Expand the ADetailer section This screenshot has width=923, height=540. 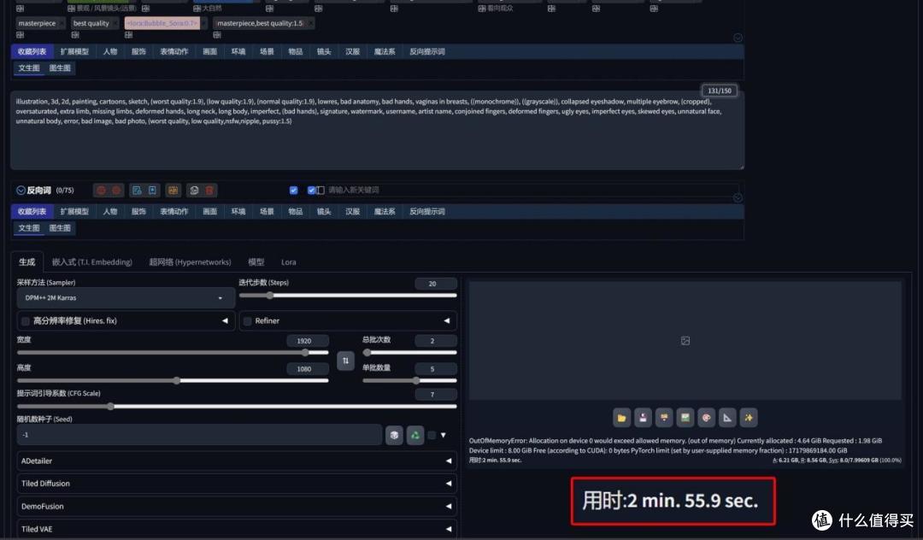tap(238, 461)
